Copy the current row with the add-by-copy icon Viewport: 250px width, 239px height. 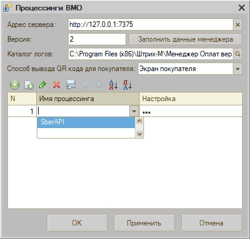pyautogui.click(x=29, y=85)
